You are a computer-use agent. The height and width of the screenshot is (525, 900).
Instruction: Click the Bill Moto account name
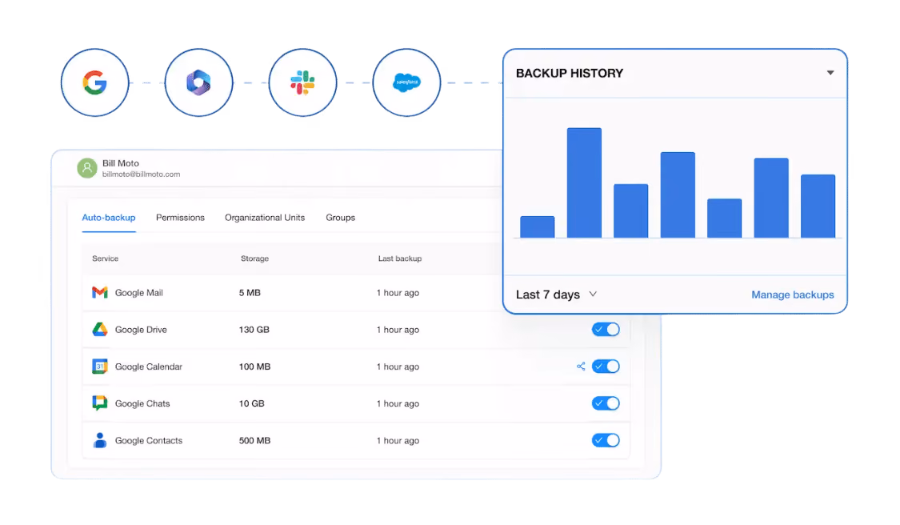121,163
